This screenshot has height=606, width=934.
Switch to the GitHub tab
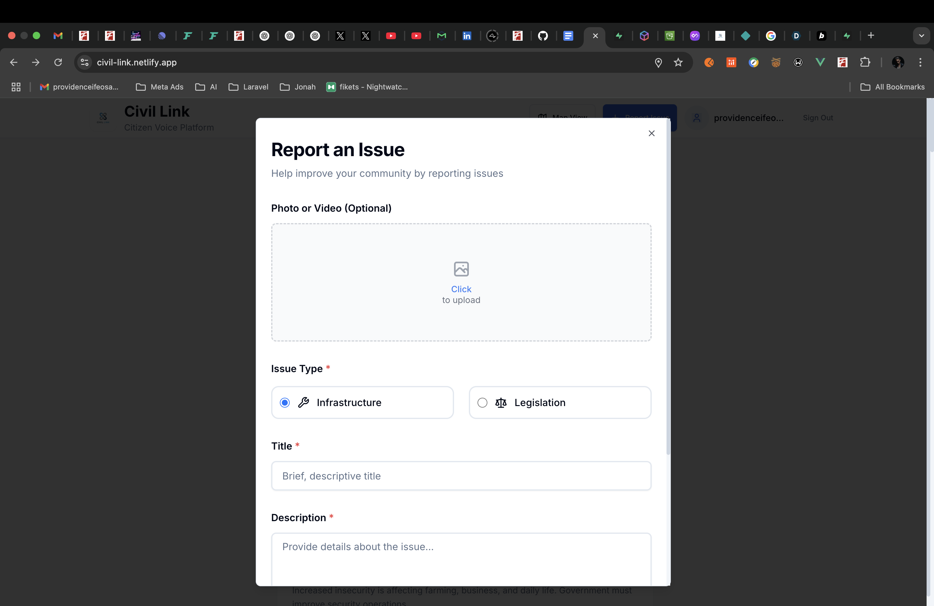click(x=543, y=36)
